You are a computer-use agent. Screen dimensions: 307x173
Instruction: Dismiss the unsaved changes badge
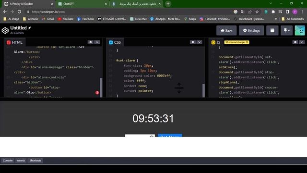247,42
